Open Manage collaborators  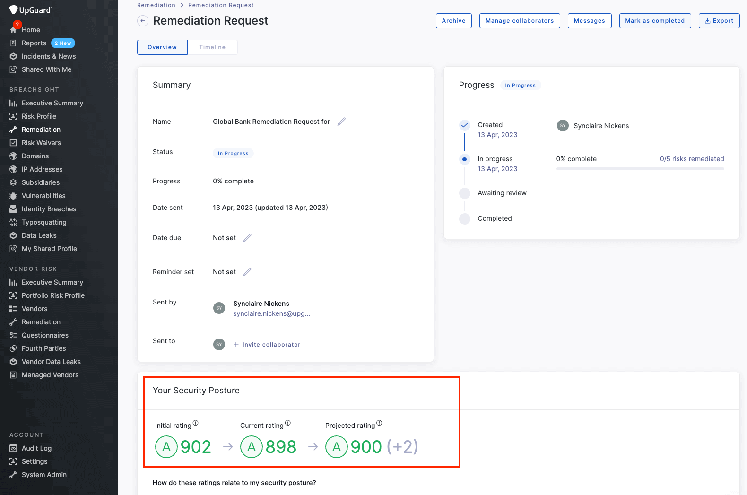pyautogui.click(x=519, y=21)
